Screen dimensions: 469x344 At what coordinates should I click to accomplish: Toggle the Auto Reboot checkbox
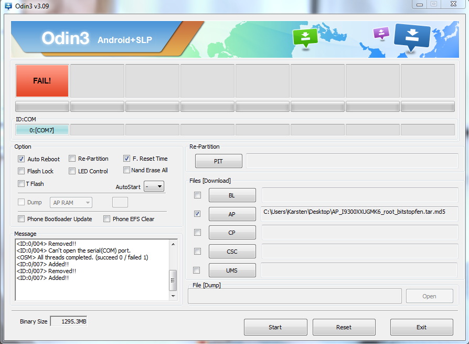click(x=21, y=159)
